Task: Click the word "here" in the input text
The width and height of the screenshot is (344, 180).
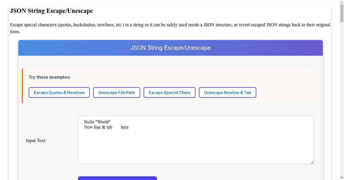Action: tap(125, 127)
